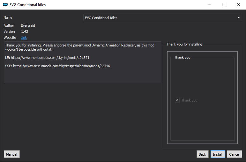246x162 pixels.
Task: Open the Name dropdown arrow
Action: tap(238, 18)
